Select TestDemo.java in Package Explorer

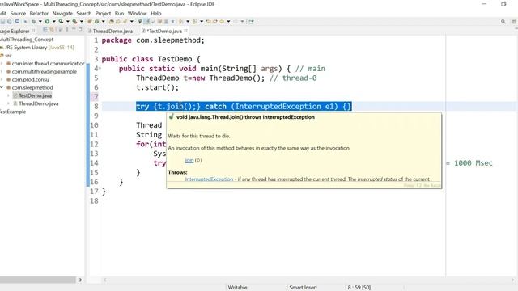click(x=35, y=95)
